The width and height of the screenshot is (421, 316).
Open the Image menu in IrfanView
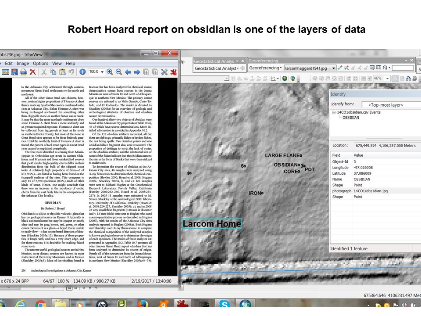point(22,63)
